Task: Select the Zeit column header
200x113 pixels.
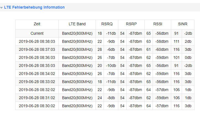Action: pos(37,24)
